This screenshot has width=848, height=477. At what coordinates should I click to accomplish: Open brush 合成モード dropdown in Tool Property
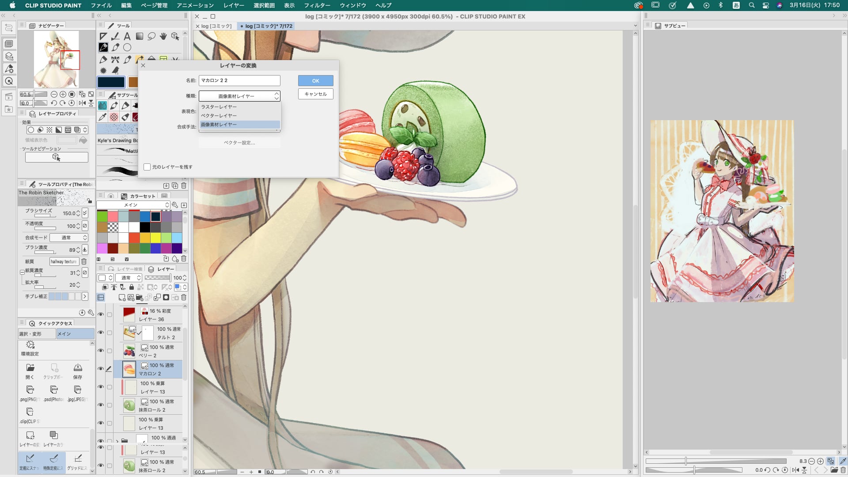(69, 238)
